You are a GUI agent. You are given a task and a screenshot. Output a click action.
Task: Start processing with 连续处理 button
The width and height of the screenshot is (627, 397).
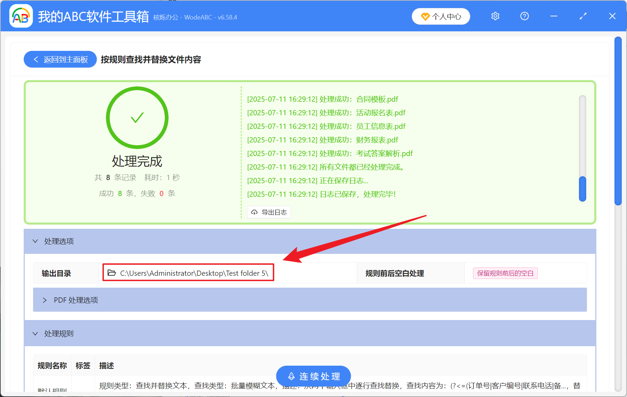pyautogui.click(x=313, y=376)
